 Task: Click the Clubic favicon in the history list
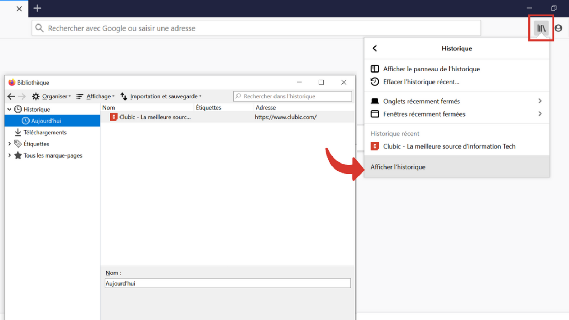pyautogui.click(x=113, y=117)
